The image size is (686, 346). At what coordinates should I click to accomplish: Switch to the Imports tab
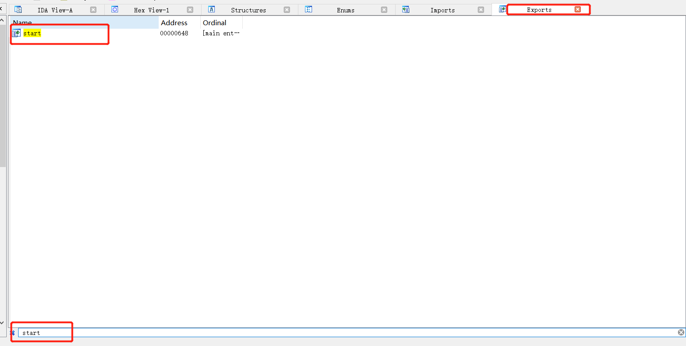[x=442, y=10]
